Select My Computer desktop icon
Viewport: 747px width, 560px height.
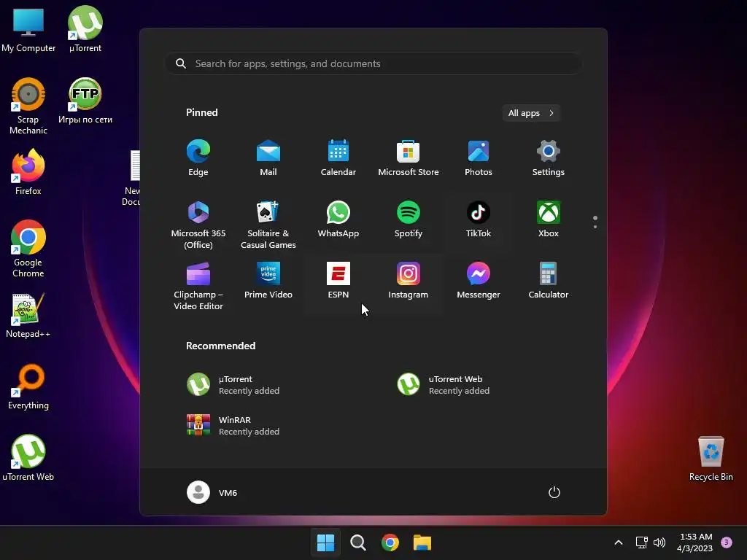click(x=28, y=29)
